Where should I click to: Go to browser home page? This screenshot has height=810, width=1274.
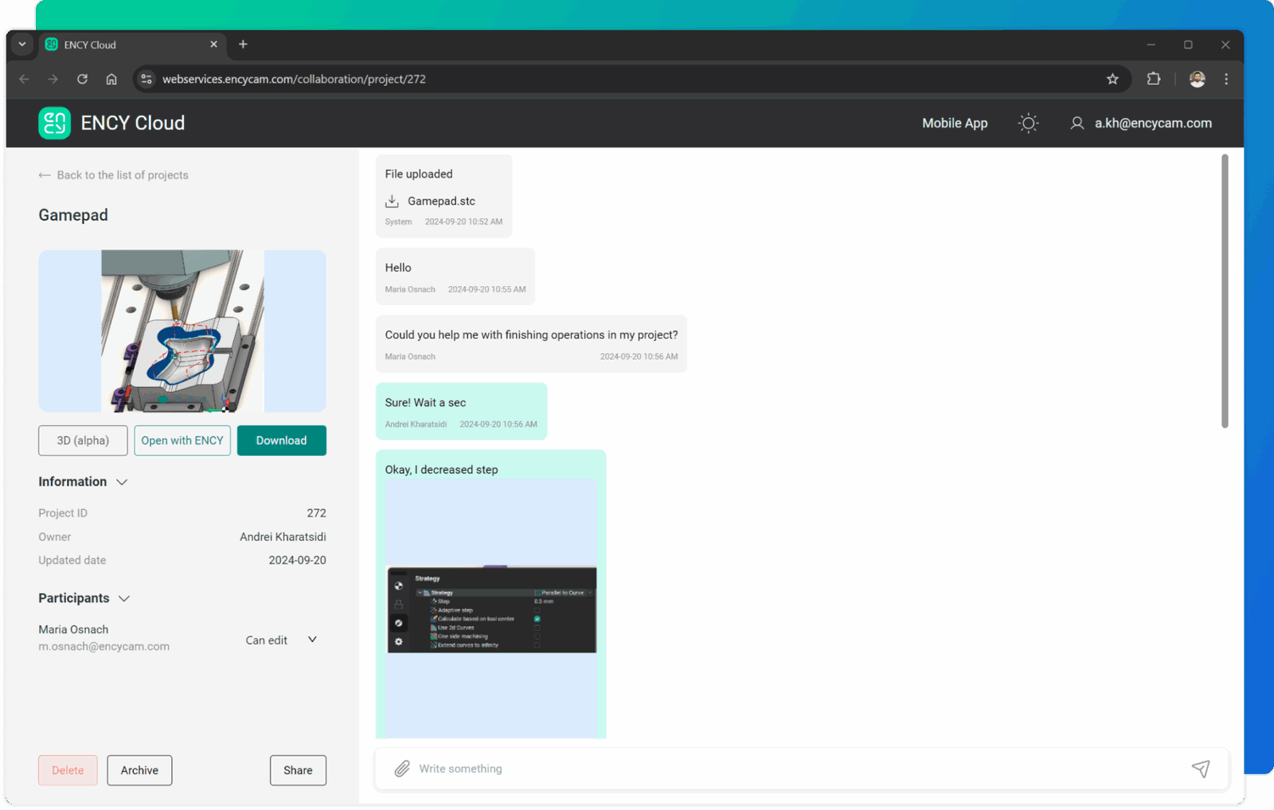tap(111, 79)
